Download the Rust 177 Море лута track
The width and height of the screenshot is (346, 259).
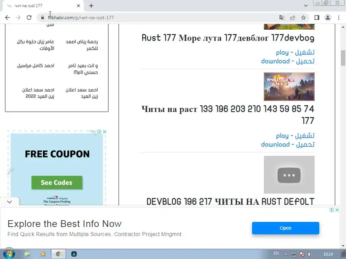[288, 61]
